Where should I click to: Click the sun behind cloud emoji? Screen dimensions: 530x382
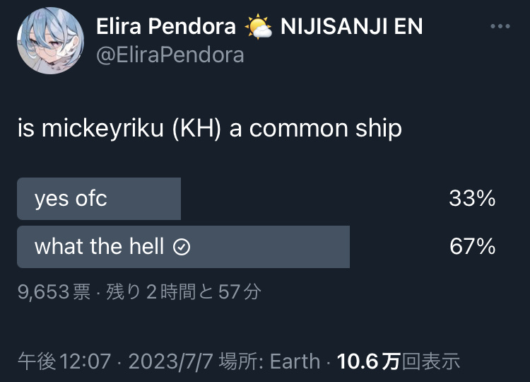click(x=258, y=25)
